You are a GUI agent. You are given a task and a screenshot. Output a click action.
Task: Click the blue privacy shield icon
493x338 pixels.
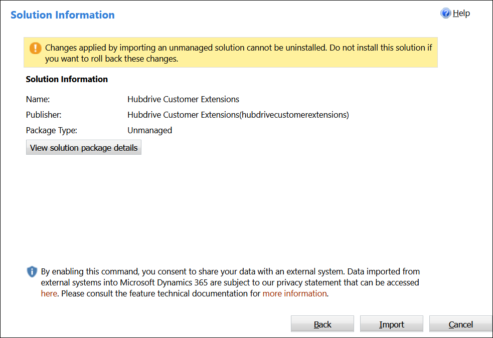click(32, 271)
